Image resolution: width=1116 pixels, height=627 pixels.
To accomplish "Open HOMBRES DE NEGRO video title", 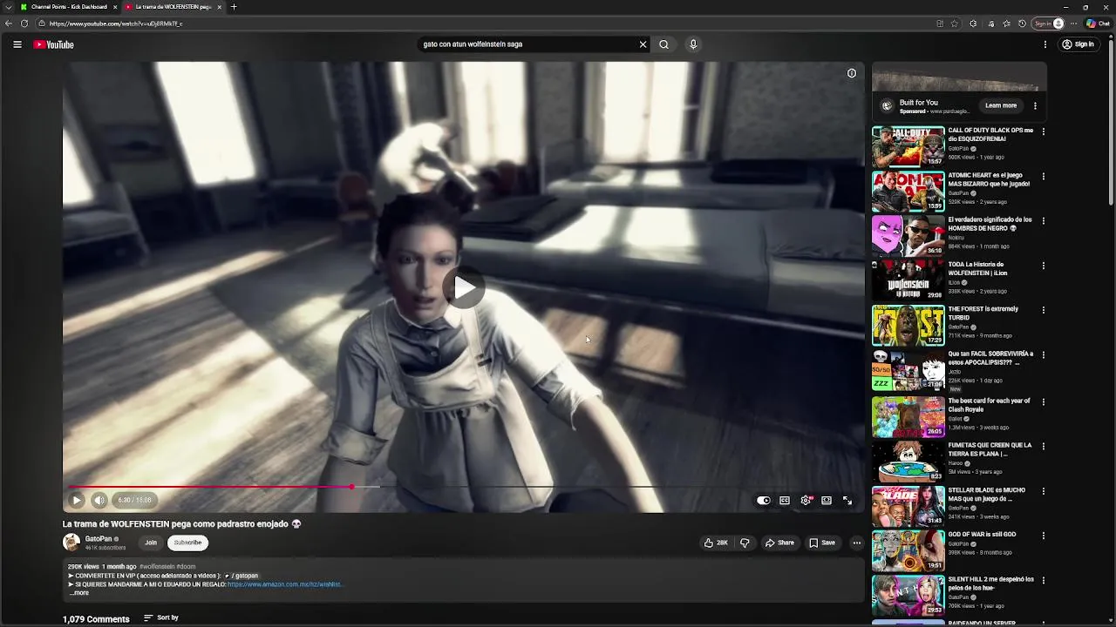I will (990, 224).
